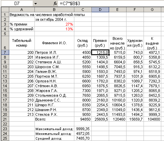
Task: Click cell 'Шпаро Н.Г.'
Action: (x=54, y=105)
